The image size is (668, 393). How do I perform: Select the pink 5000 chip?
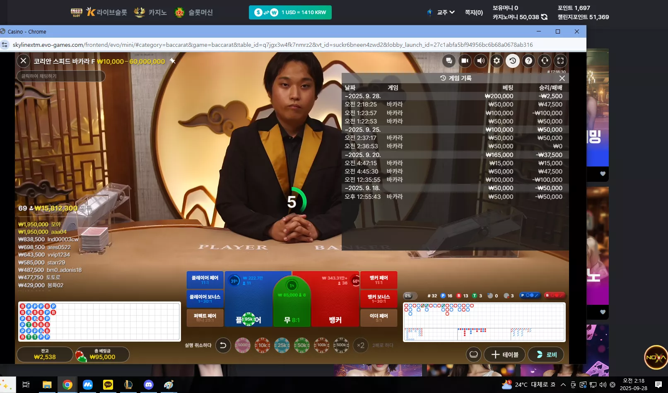[x=243, y=345]
